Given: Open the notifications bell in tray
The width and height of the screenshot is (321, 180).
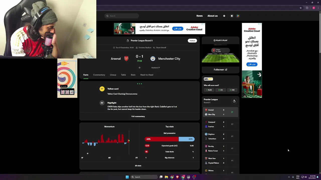Looking at the screenshot, I should (x=317, y=177).
